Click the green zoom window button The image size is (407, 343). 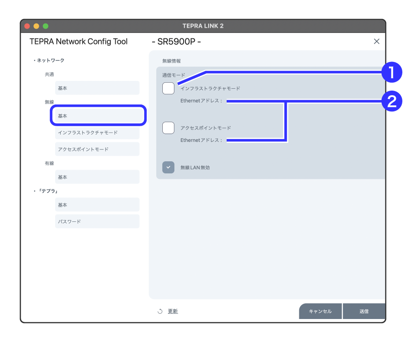[x=45, y=26]
